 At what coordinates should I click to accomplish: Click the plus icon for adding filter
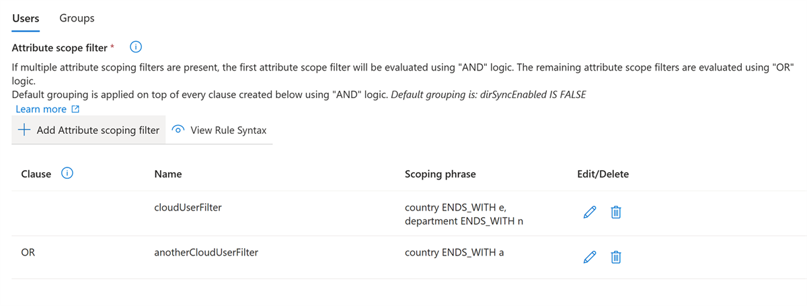24,130
